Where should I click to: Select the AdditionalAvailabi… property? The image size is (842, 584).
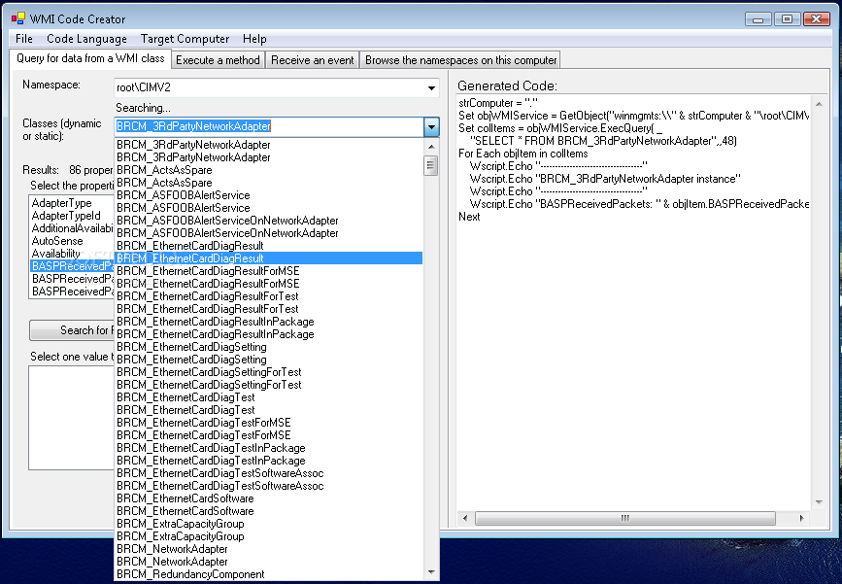[72, 228]
